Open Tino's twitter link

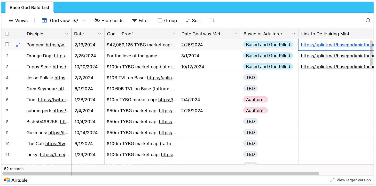click(54, 100)
